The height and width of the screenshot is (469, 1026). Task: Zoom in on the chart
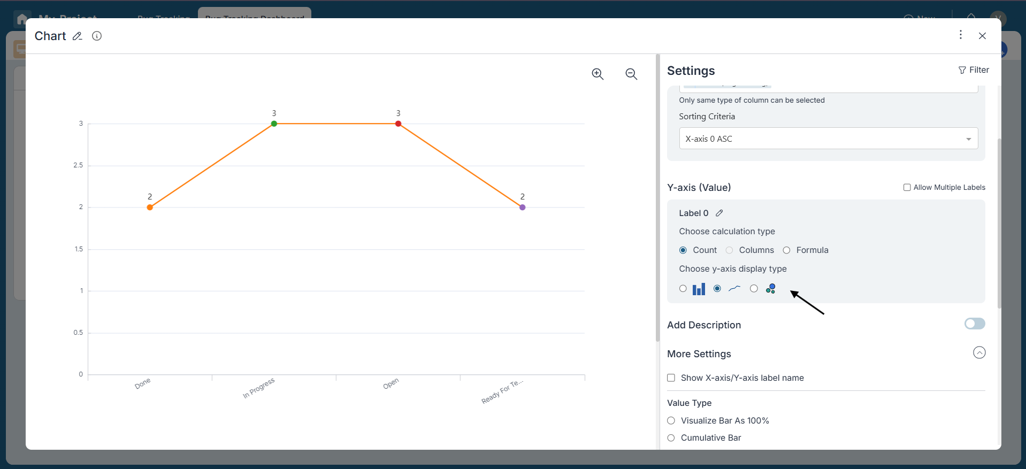pos(598,74)
